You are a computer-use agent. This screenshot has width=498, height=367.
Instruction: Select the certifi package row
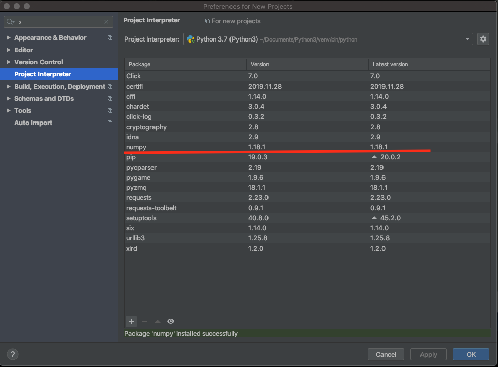308,87
